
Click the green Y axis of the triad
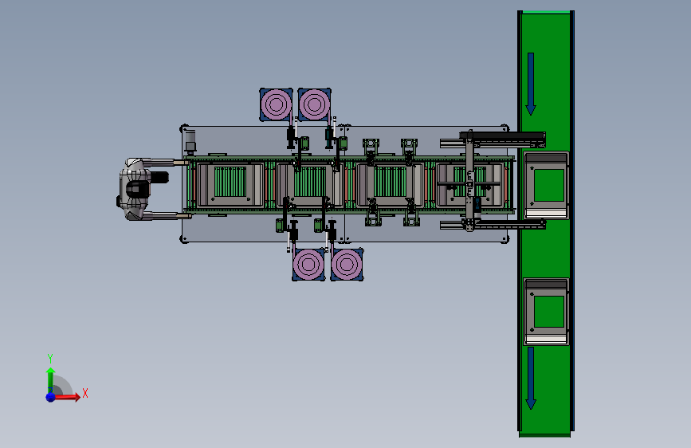[x=50, y=380]
